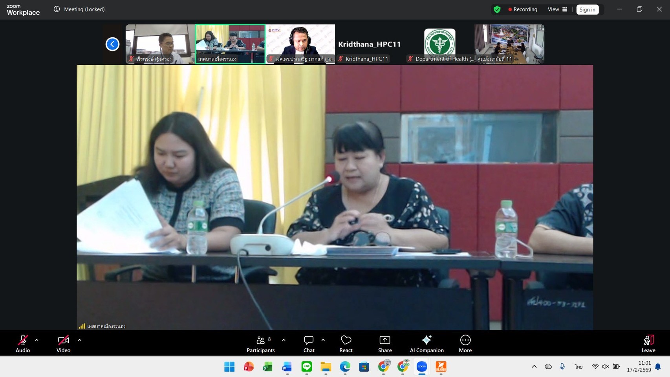
Task: Select the Department of Health participant thumbnail
Action: 439,44
